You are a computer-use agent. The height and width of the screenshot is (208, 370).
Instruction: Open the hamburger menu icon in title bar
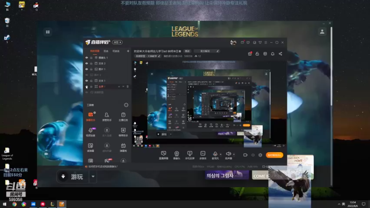pos(265,43)
